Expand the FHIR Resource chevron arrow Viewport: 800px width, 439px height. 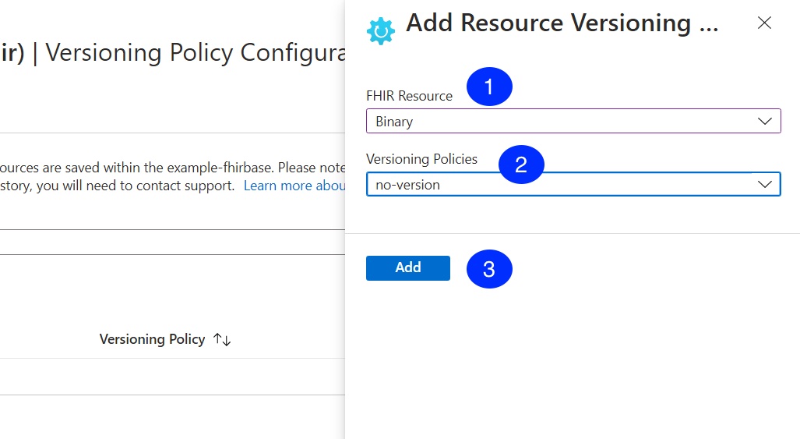point(764,122)
